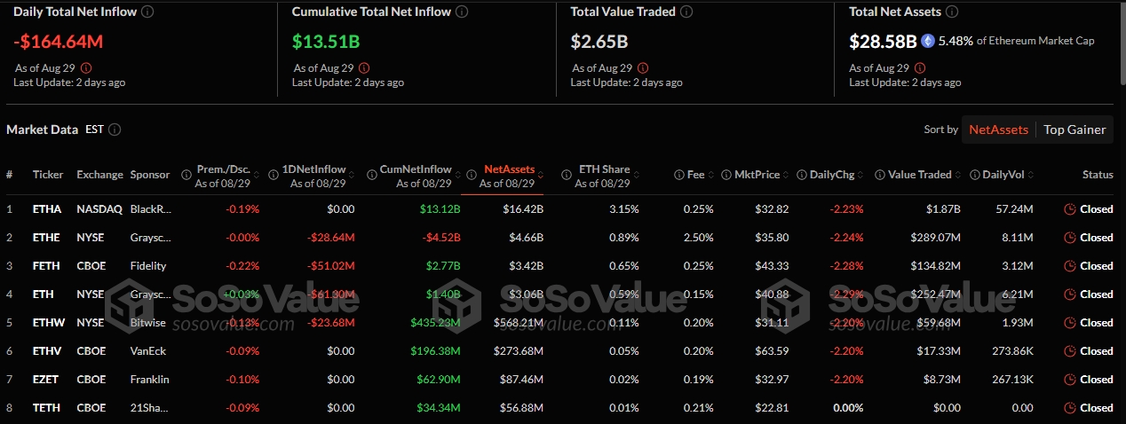The height and width of the screenshot is (424, 1126).
Task: Click info icon beside Total Net Assets
Action: pos(952,12)
